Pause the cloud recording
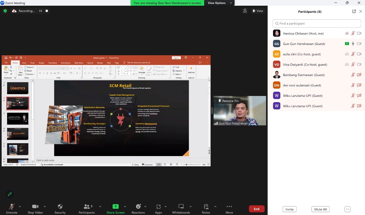Image resolution: width=365 pixels, height=215 pixels. click(40, 11)
